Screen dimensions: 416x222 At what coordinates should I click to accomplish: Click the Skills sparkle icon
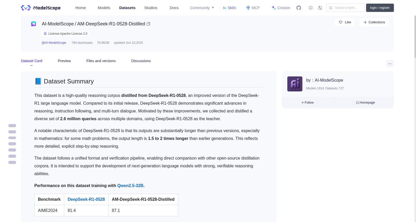point(224,8)
